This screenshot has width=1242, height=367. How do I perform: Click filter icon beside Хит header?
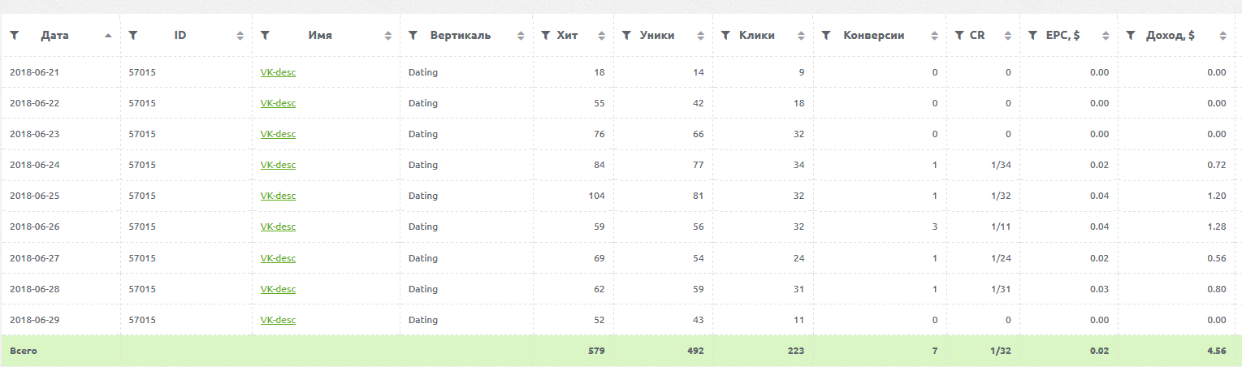pos(545,36)
